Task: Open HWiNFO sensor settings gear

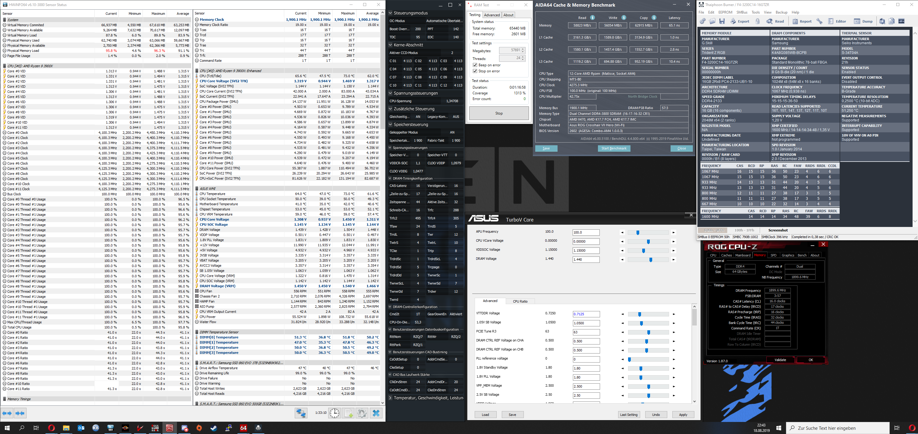Action: 362,413
